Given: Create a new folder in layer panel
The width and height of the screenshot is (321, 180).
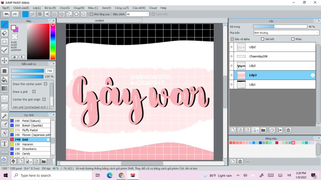Looking at the screenshot, I should click(263, 130).
